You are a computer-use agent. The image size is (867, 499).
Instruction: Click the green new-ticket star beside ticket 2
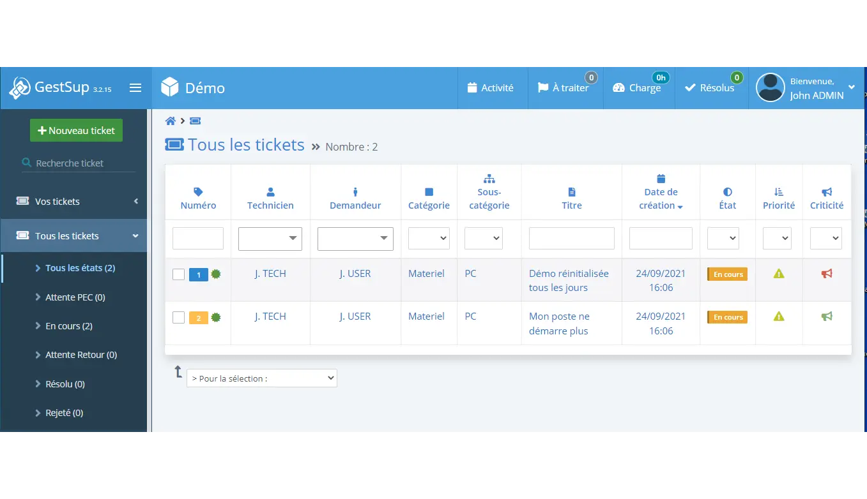pos(215,317)
